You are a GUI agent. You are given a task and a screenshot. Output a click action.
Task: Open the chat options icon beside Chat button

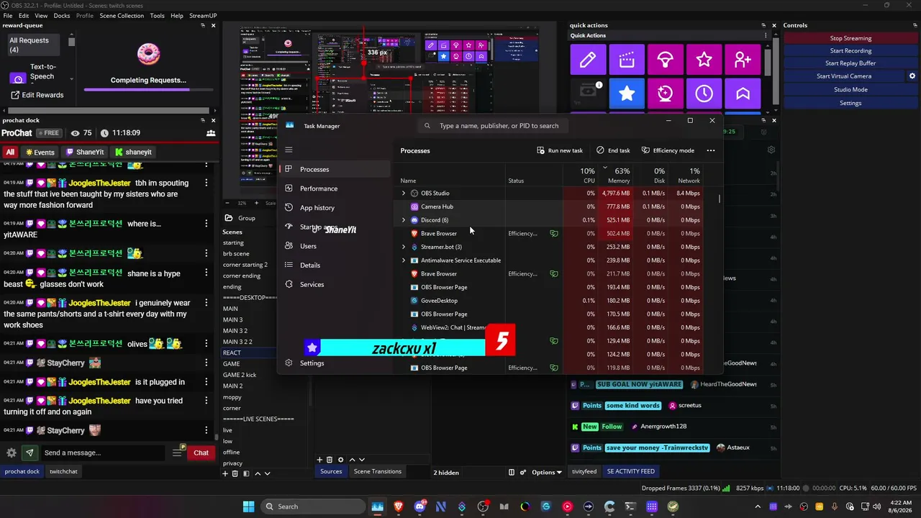point(178,452)
